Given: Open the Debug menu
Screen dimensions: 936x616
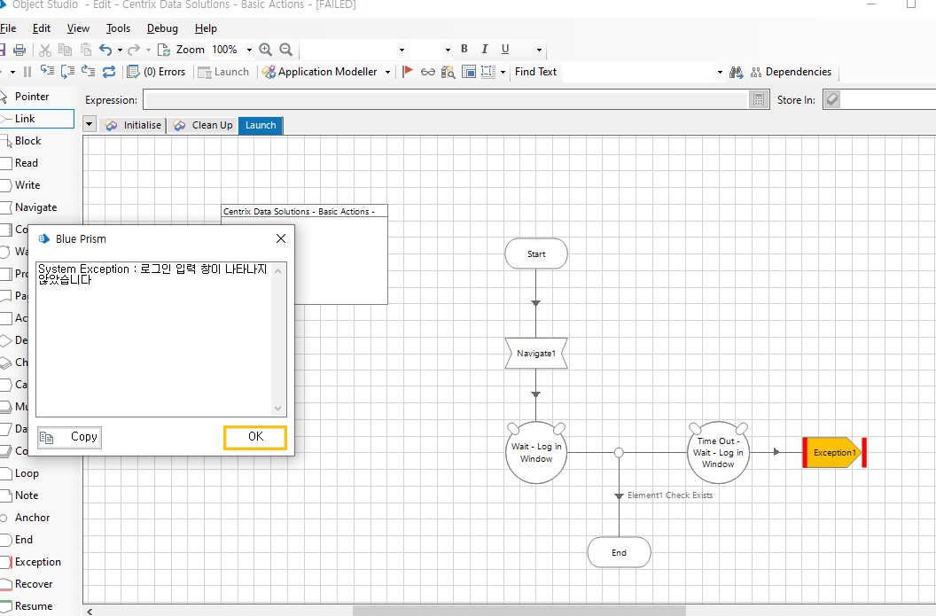Looking at the screenshot, I should point(162,28).
